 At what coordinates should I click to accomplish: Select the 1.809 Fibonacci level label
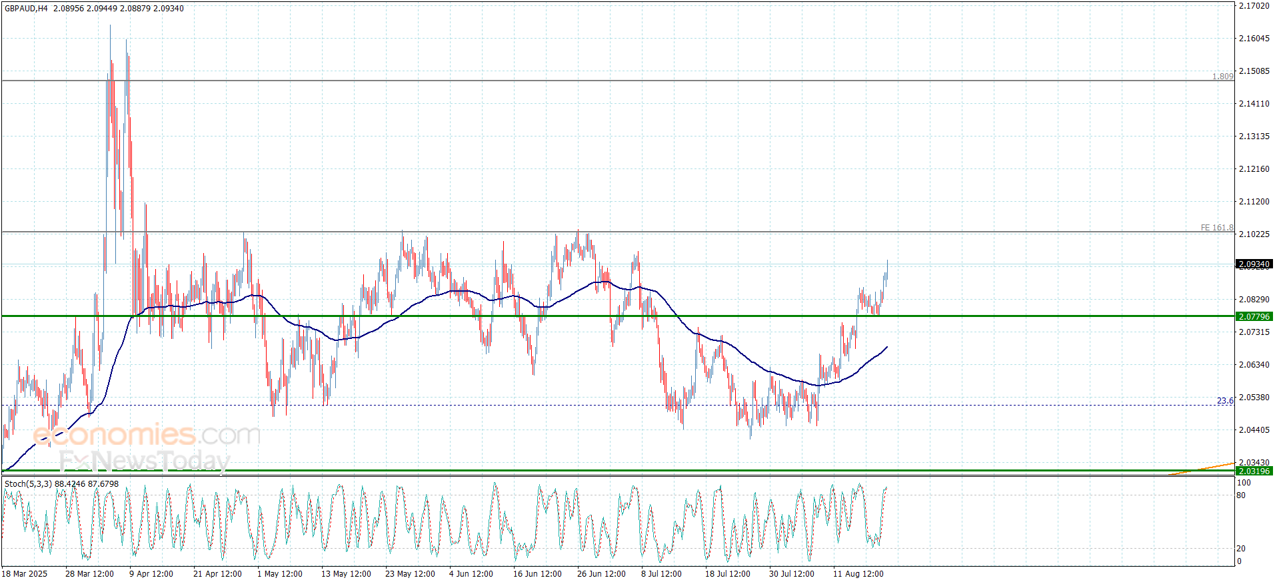pos(1223,77)
